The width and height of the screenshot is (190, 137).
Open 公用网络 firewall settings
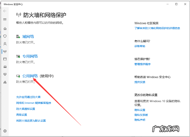pos(30,76)
